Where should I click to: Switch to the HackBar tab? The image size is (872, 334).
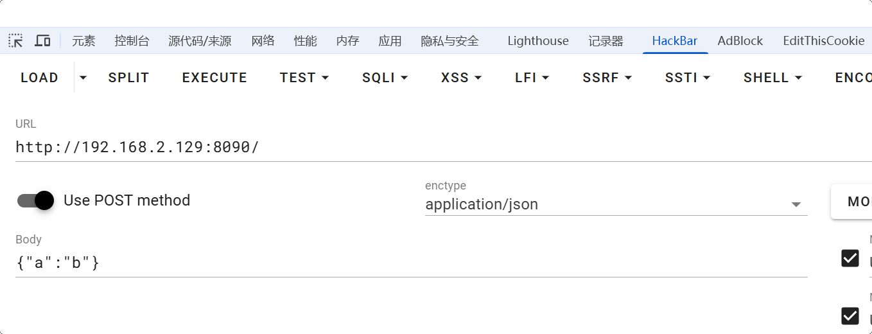tap(674, 41)
